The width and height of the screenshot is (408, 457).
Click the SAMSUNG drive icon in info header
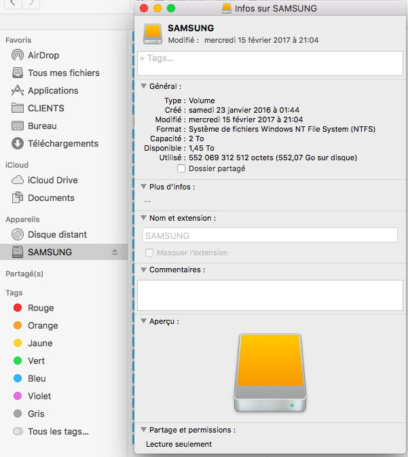click(x=153, y=34)
